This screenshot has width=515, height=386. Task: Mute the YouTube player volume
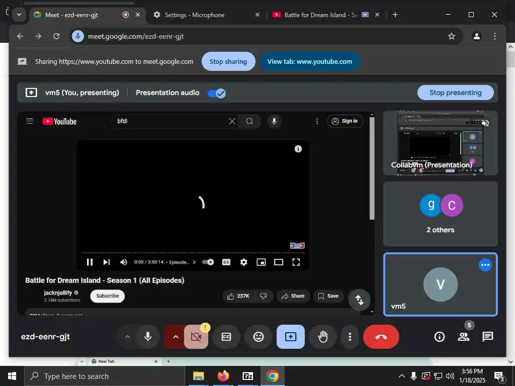[x=124, y=262]
